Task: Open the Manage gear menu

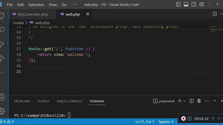Action: (2, 111)
